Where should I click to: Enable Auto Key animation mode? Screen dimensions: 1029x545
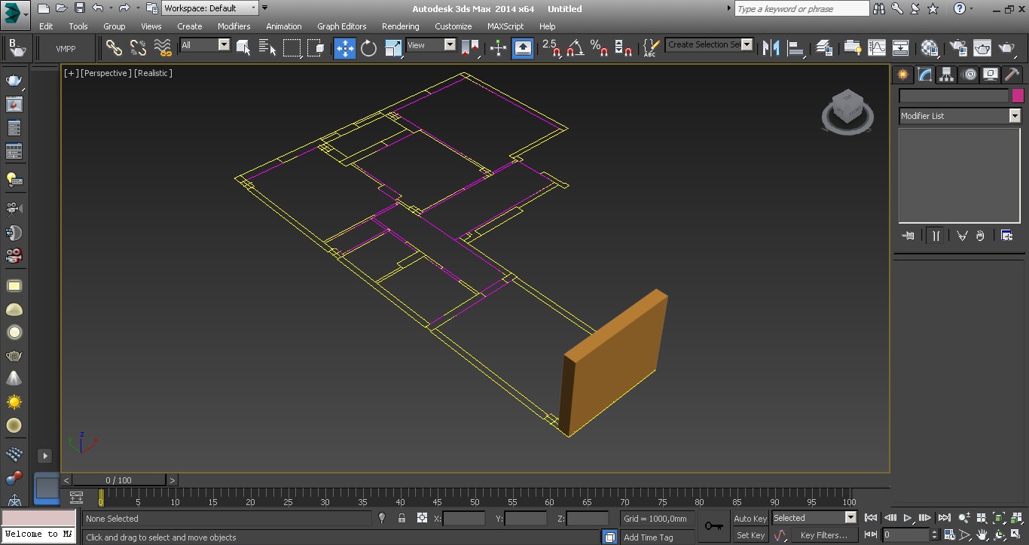750,518
